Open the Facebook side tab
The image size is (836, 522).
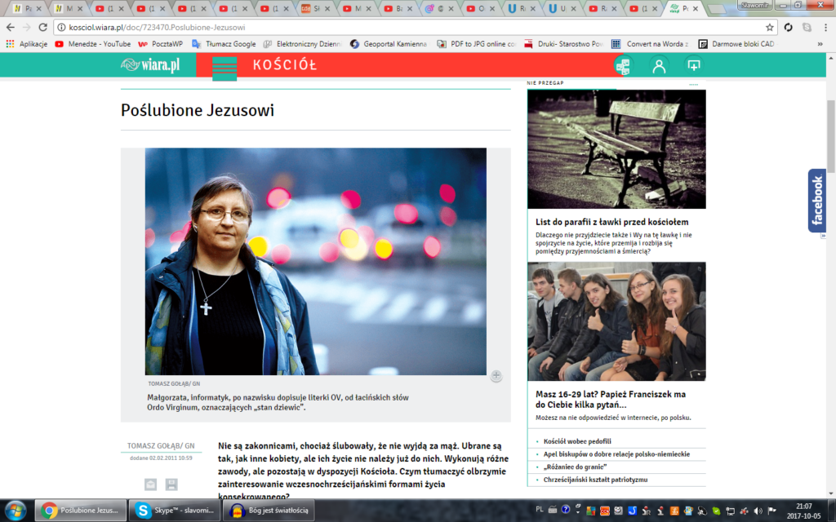point(816,201)
